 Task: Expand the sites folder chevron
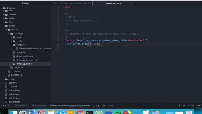3,22
